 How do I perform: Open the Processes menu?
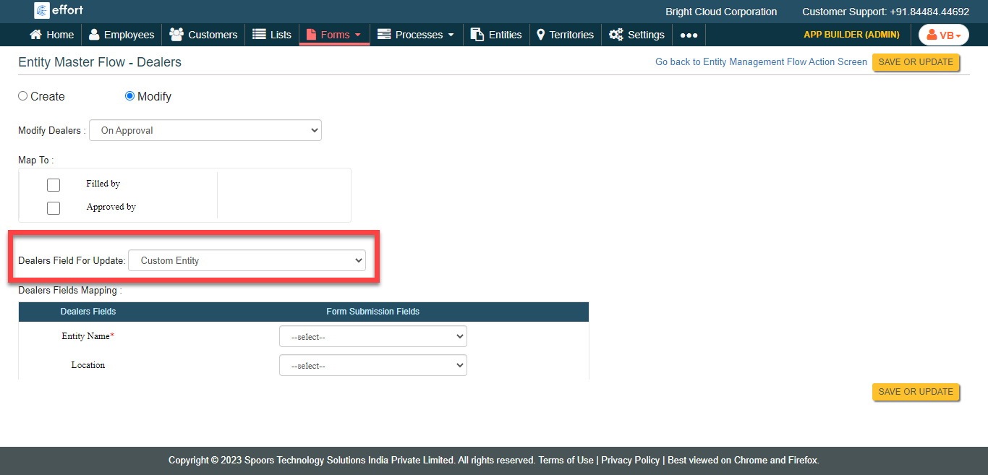tap(416, 35)
